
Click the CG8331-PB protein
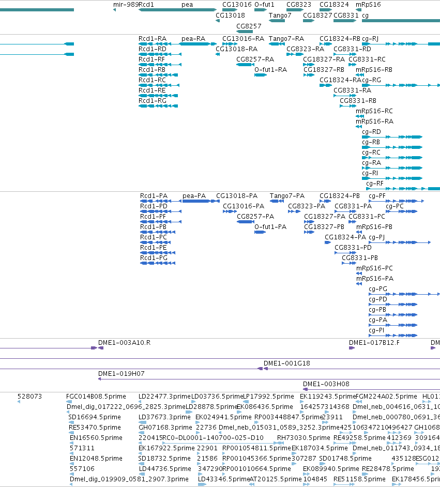click(360, 258)
